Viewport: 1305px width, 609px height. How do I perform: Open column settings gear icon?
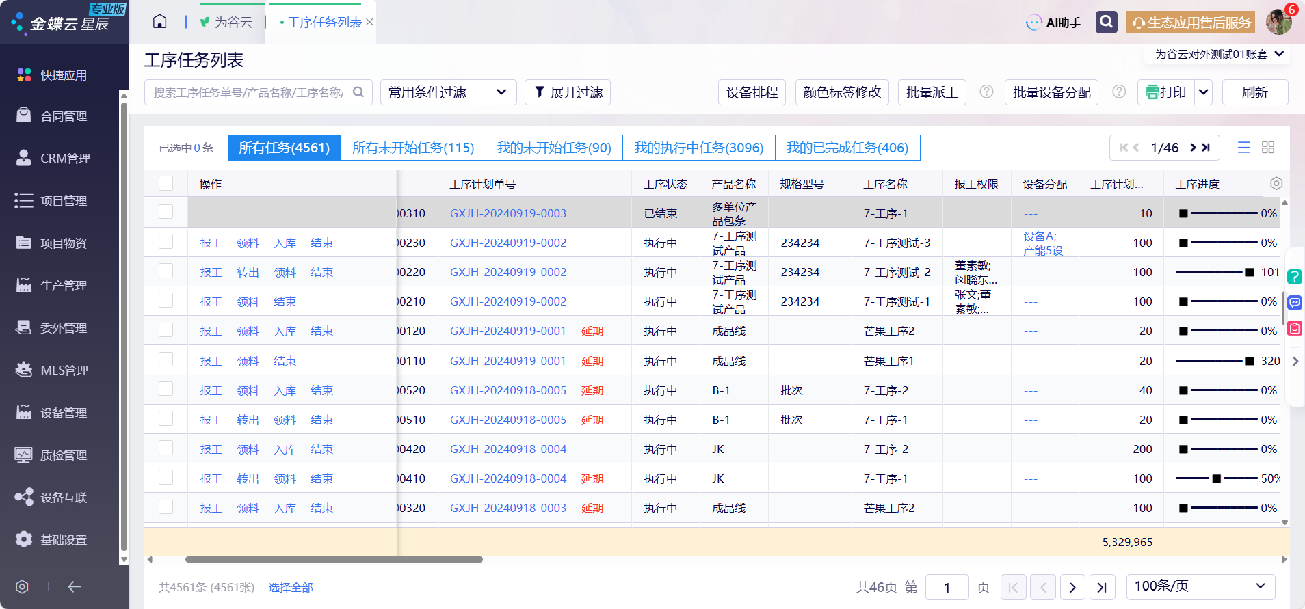1276,183
